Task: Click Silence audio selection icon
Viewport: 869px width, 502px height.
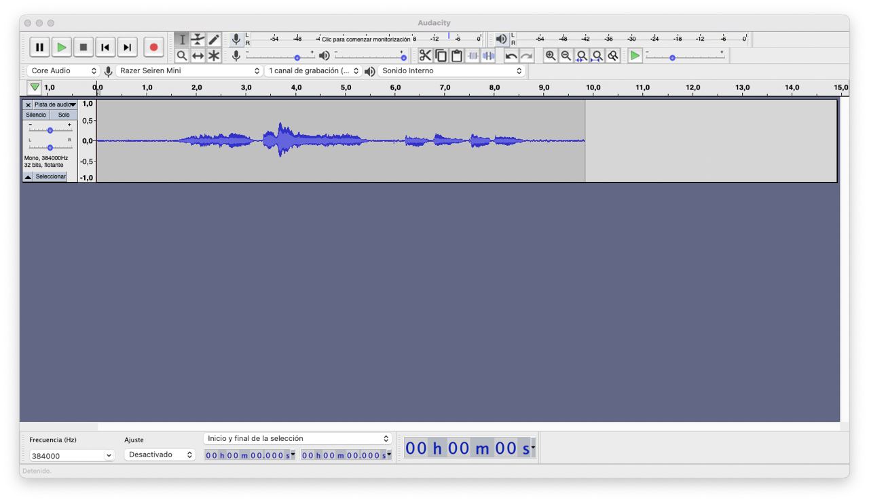Action: (x=488, y=56)
